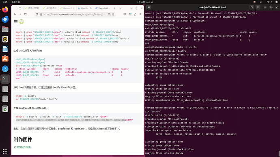Switch to the Ubuntu tab
The image size is (280, 157).
(85, 8)
